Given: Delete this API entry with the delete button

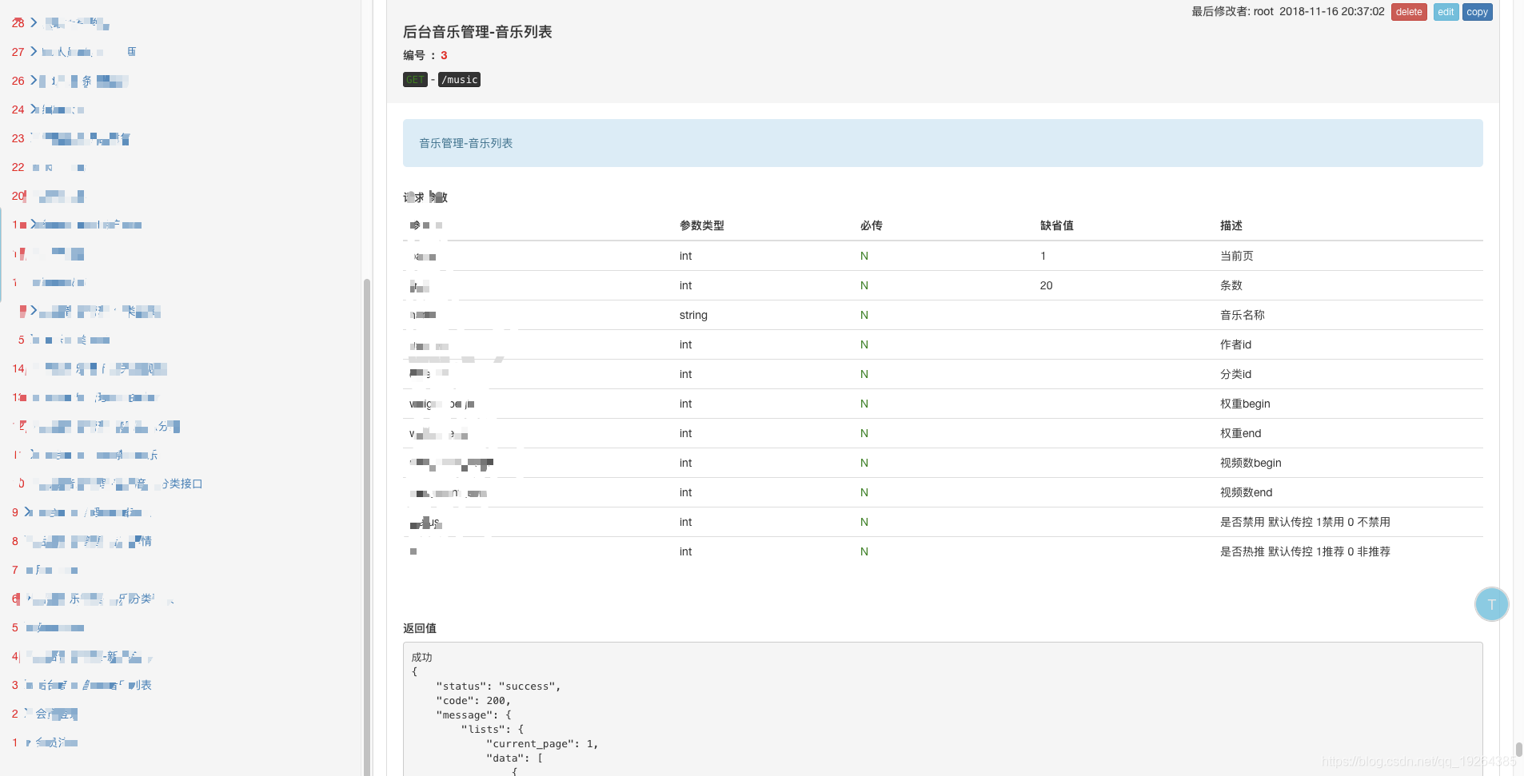Looking at the screenshot, I should tap(1409, 12).
